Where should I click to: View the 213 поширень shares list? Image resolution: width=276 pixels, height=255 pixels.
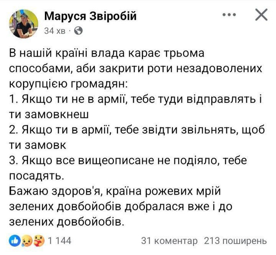point(235,241)
